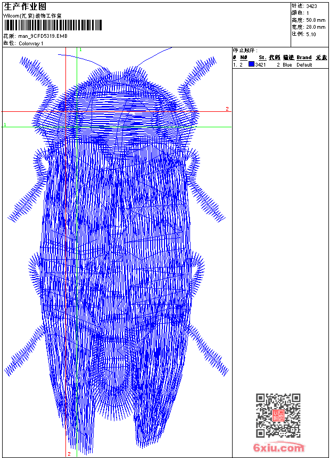Click the 描述 column header
This screenshot has width=330, height=458.
pos(288,57)
